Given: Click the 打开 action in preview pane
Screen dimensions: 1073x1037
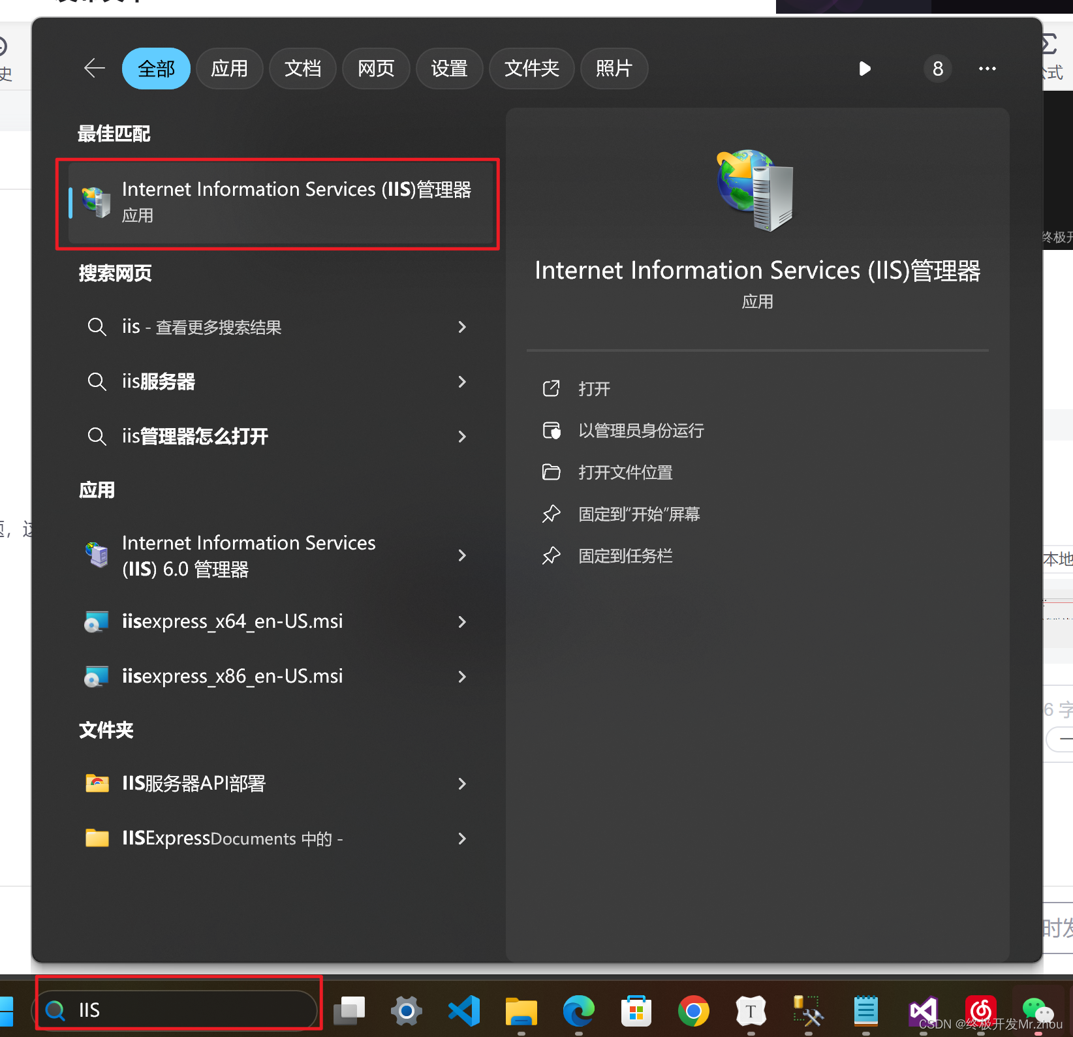Looking at the screenshot, I should (x=594, y=389).
